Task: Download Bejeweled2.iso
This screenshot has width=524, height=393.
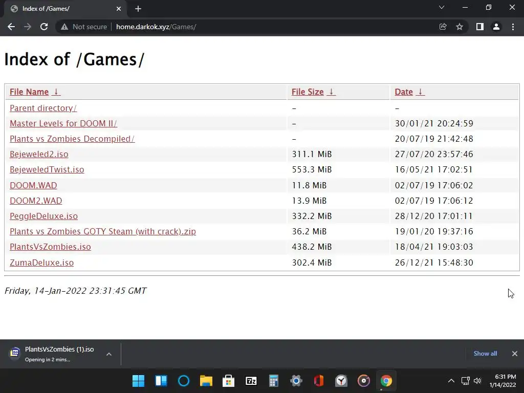Action: (39, 155)
